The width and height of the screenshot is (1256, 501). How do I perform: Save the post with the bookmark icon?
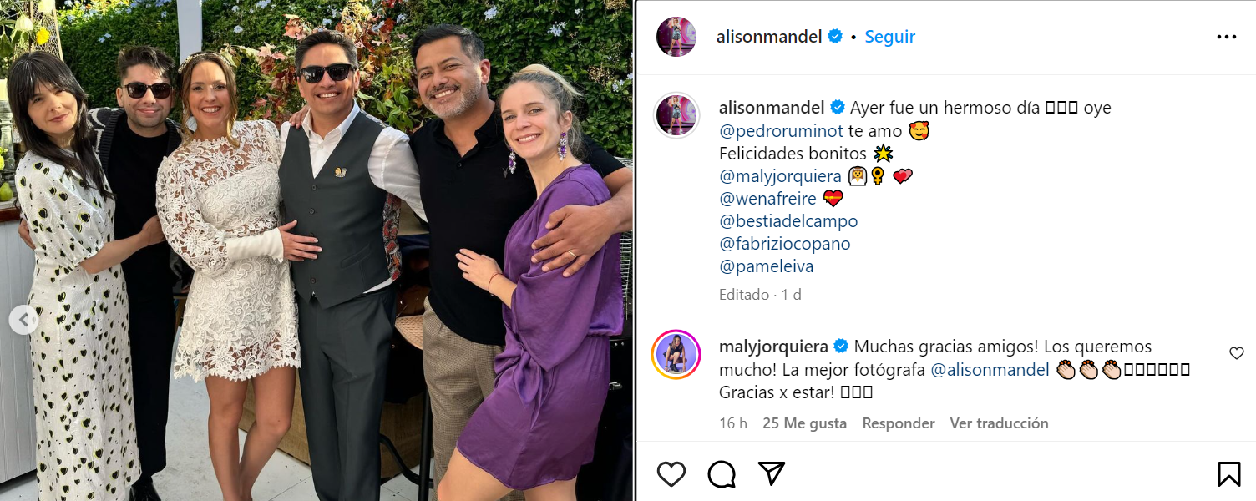tap(1228, 474)
